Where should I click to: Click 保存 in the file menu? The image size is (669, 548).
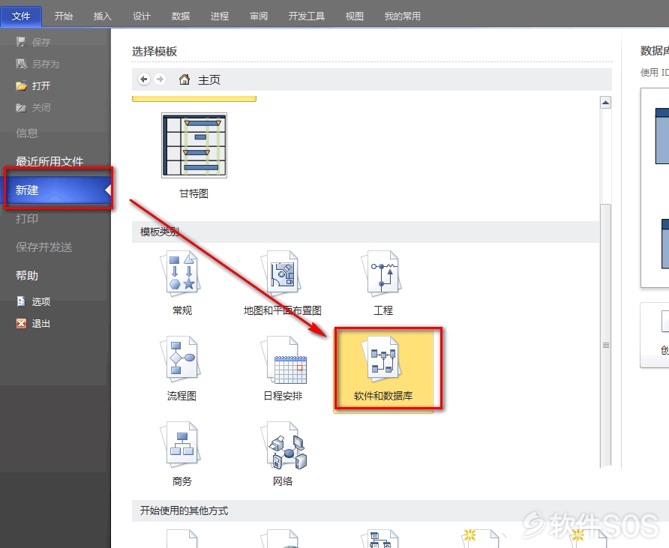click(x=33, y=42)
